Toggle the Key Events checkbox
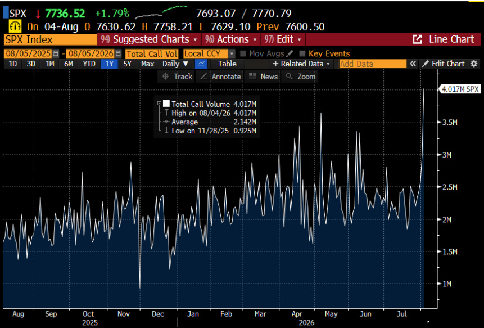The image size is (484, 328). [302, 53]
